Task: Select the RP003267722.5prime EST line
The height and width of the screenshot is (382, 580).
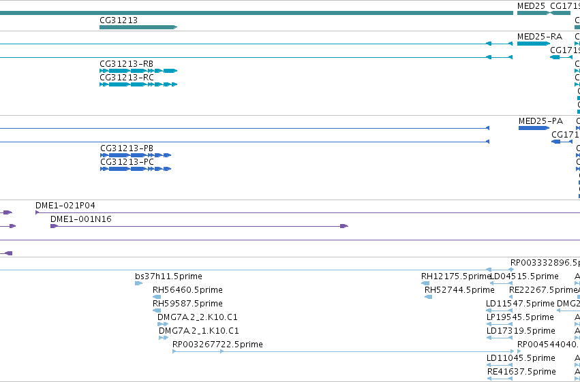Action: (344, 351)
